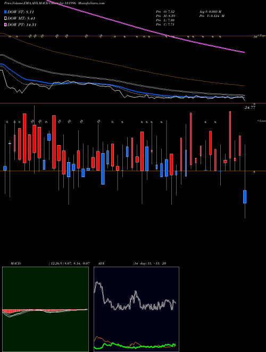Click the 'Pre O: 7.52' value
The width and height of the screenshot is (266, 352).
point(165,11)
